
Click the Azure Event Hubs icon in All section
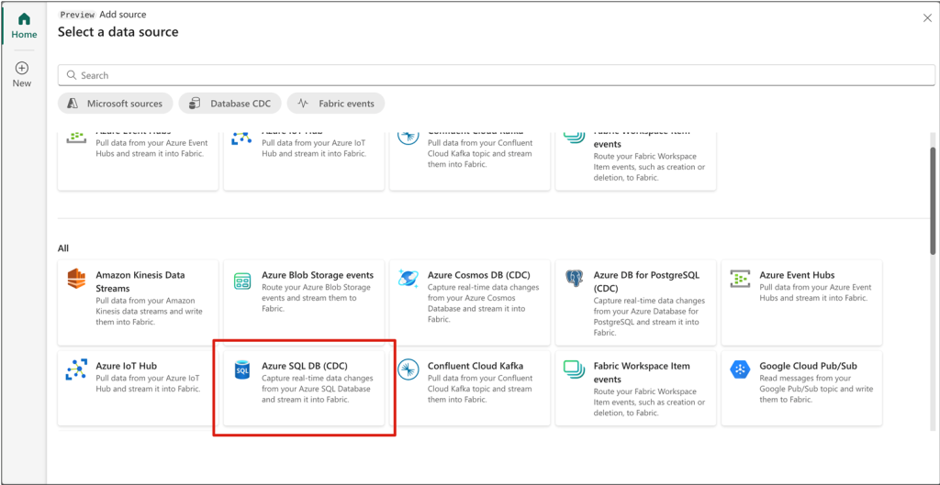[740, 279]
